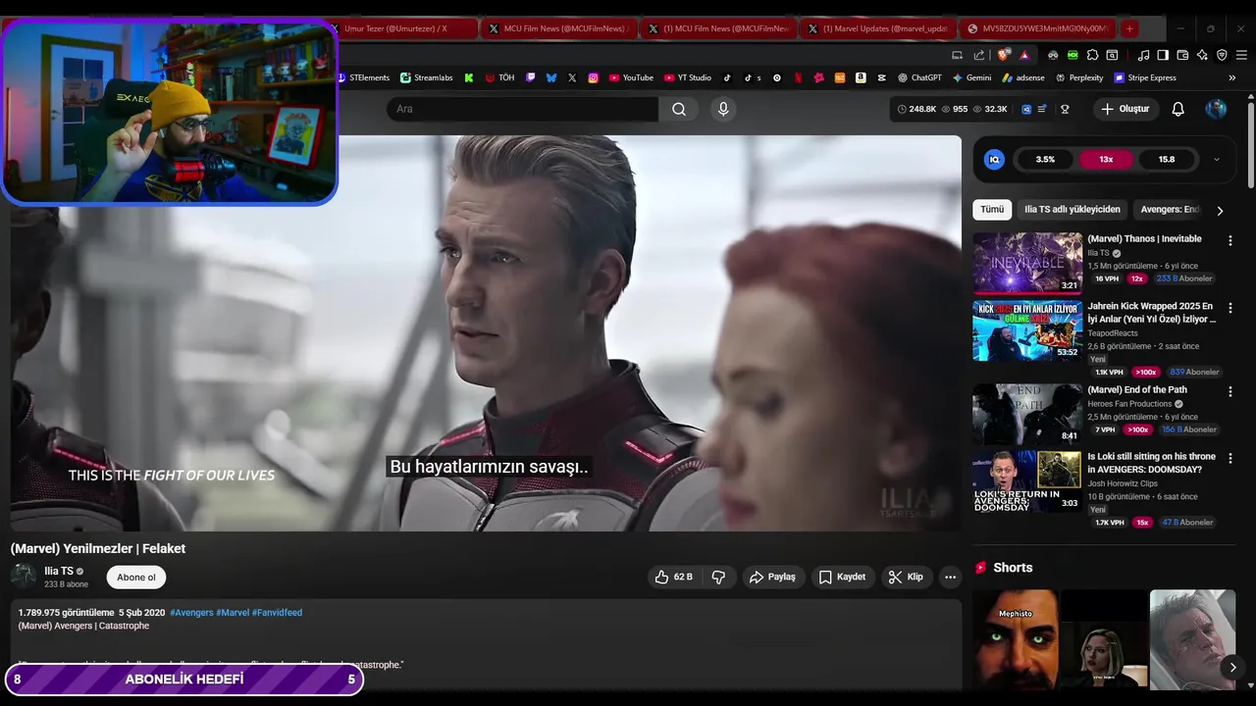The image size is (1256, 706).
Task: Focus the Ara search field
Action: (523, 109)
